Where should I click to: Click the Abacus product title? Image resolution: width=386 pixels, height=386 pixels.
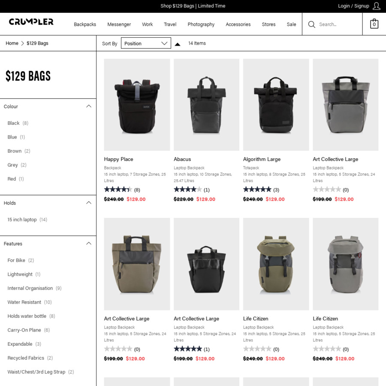point(182,159)
